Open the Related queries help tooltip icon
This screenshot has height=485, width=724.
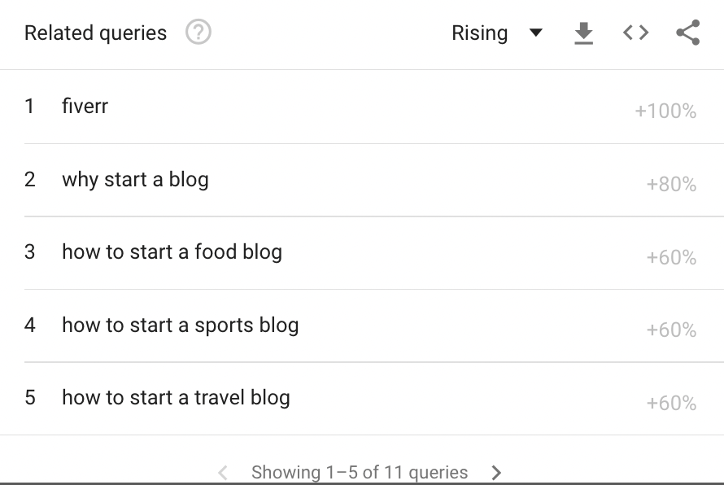[198, 33]
